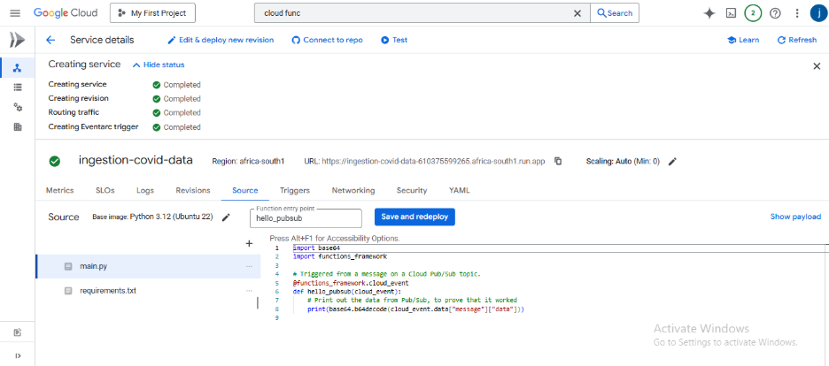
Task: Copy the service URL with copy icon
Action: click(x=558, y=162)
